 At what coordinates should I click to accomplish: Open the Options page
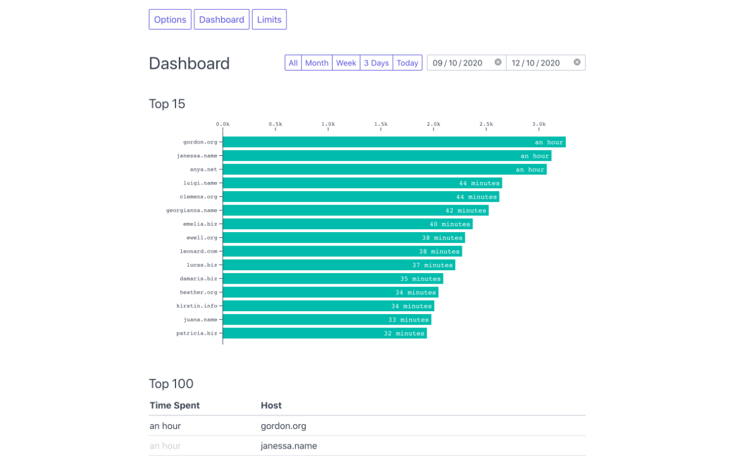(x=170, y=20)
